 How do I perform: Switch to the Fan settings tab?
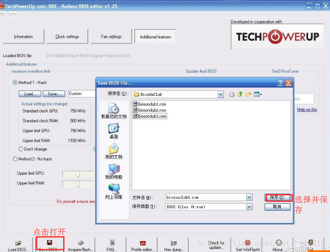[111, 37]
